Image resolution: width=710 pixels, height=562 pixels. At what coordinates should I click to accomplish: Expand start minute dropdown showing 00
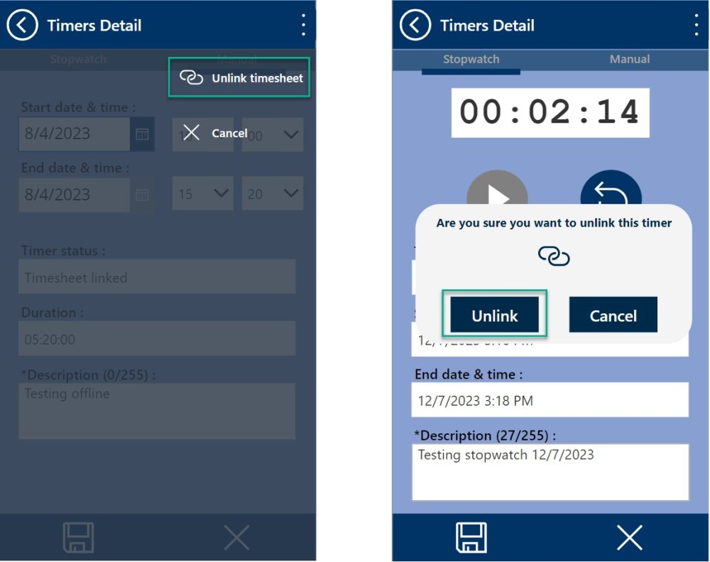[273, 134]
